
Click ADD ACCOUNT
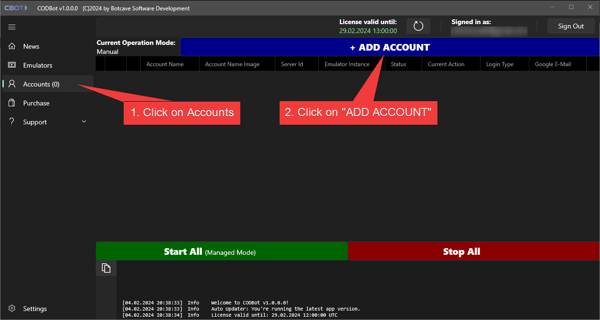[390, 47]
